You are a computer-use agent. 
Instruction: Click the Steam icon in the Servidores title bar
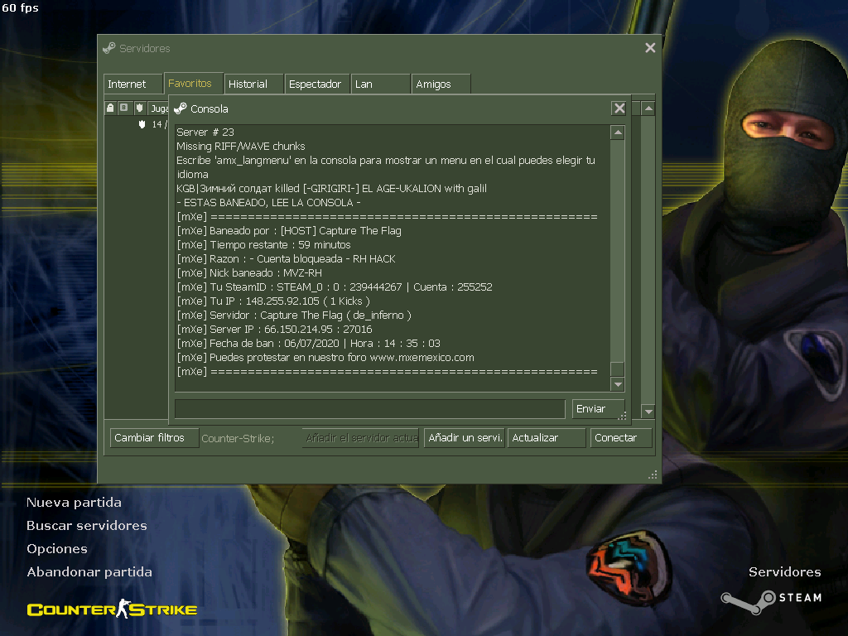tap(109, 48)
